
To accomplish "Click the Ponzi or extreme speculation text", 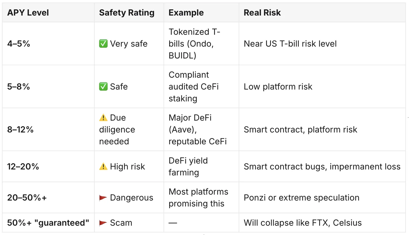I will pos(302,198).
